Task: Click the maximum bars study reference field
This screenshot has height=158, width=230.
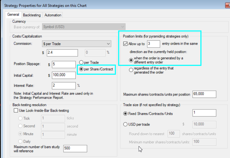Action: [x=75, y=148]
